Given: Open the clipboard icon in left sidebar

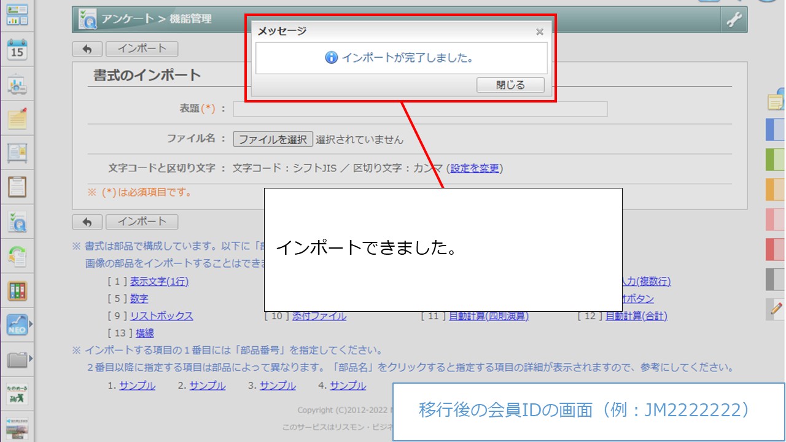Looking at the screenshot, I should tap(17, 186).
